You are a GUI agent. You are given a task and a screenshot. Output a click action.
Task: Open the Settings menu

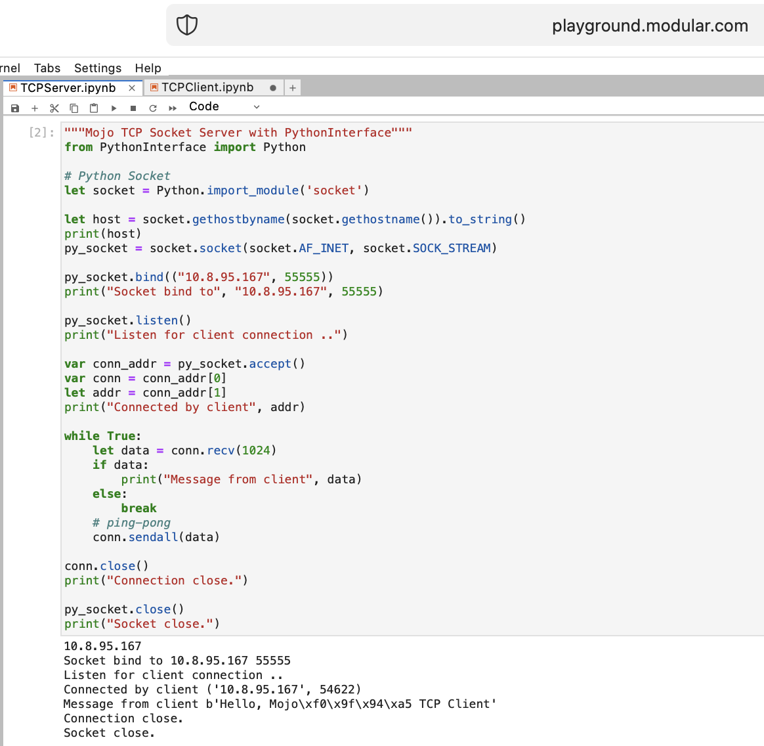(x=98, y=68)
